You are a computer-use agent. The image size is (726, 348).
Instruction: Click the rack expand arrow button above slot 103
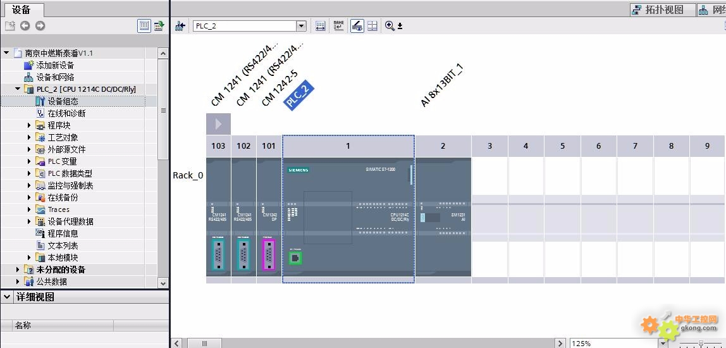pos(219,124)
